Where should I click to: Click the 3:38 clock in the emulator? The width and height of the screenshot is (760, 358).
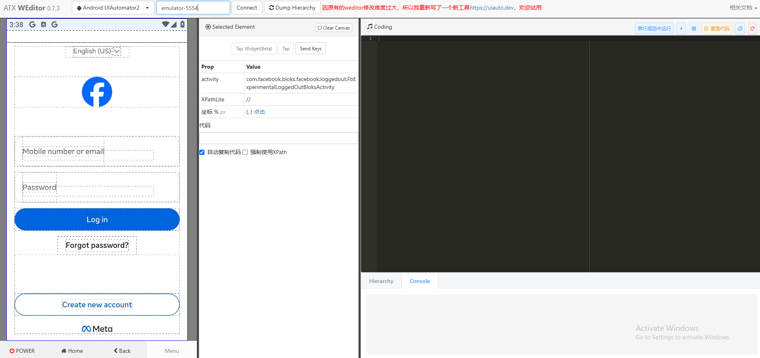pyautogui.click(x=16, y=24)
